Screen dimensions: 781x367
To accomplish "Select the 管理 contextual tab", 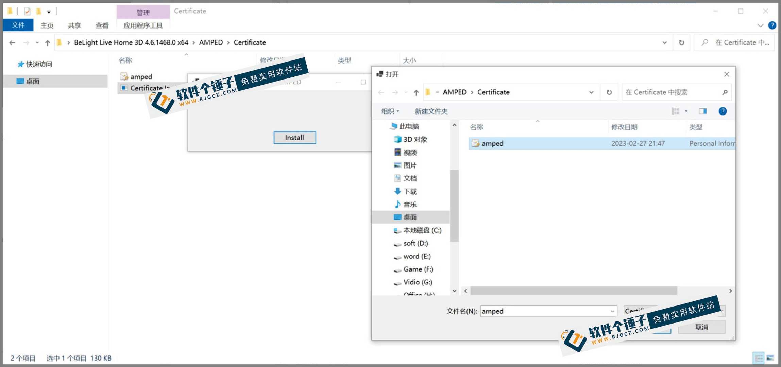I will (143, 12).
